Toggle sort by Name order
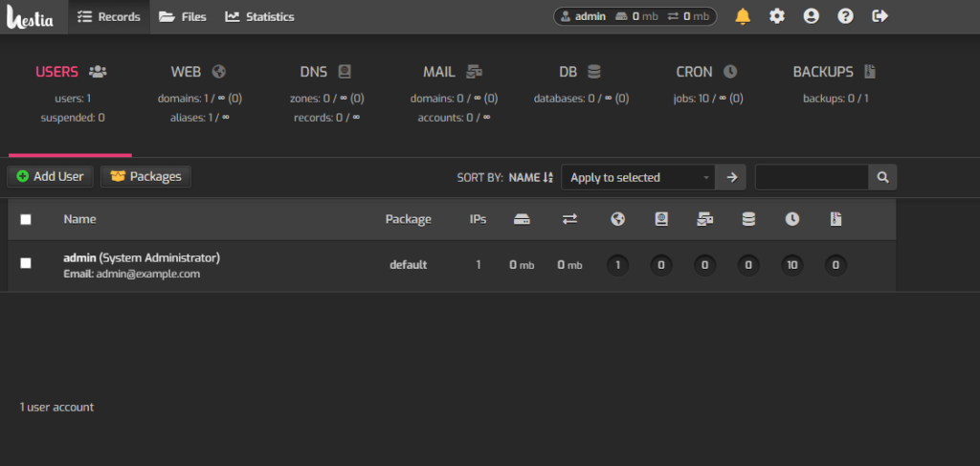 tap(530, 177)
